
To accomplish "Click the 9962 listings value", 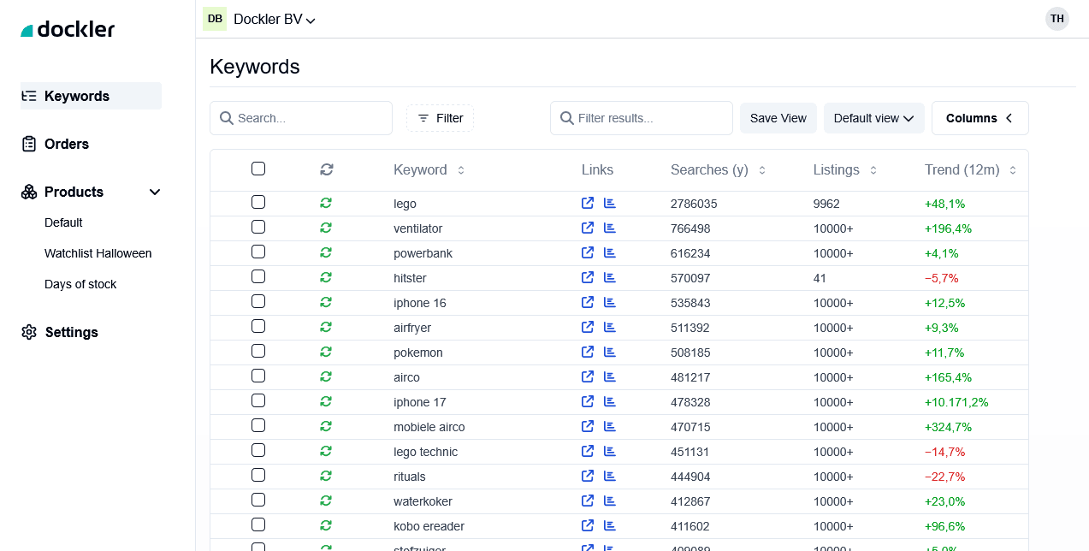I will click(x=826, y=204).
